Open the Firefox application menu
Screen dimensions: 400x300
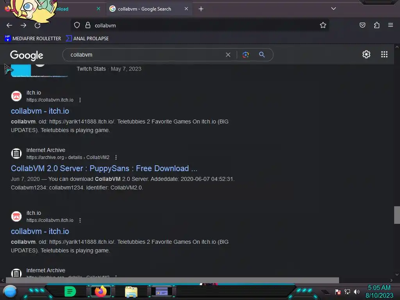390,25
